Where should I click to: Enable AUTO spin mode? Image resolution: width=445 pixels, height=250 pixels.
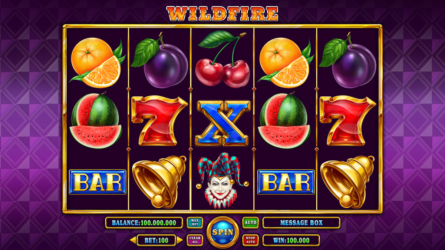251,223
